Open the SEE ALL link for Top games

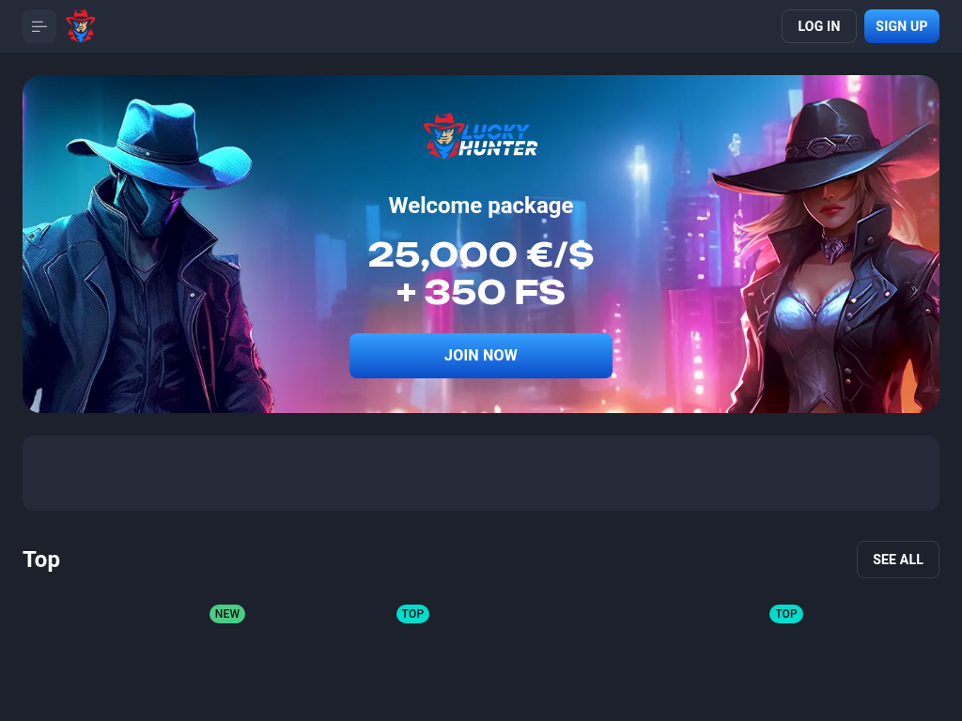[x=897, y=560]
